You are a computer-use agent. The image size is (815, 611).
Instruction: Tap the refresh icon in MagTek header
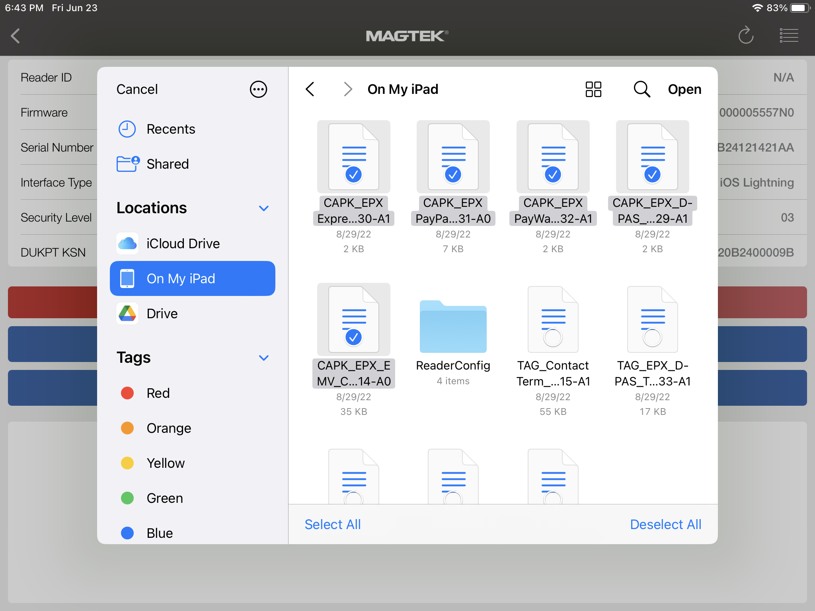[746, 35]
